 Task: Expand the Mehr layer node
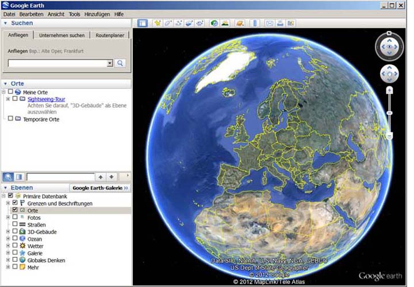[x=8, y=267]
